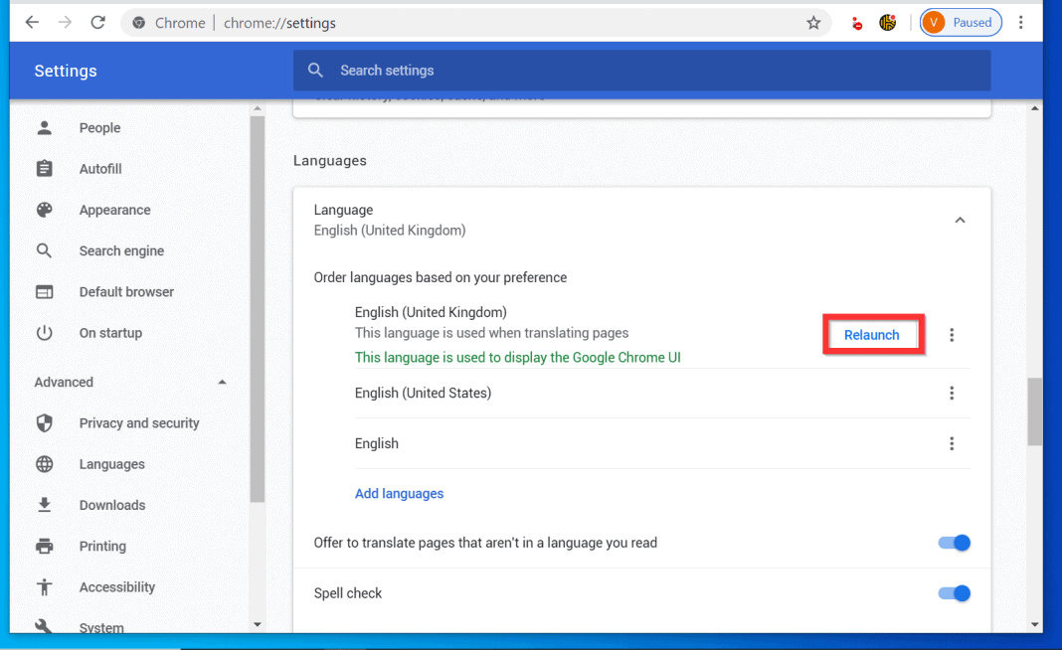Relaunch Chrome to apply language
This screenshot has height=650, width=1062.
tap(872, 335)
